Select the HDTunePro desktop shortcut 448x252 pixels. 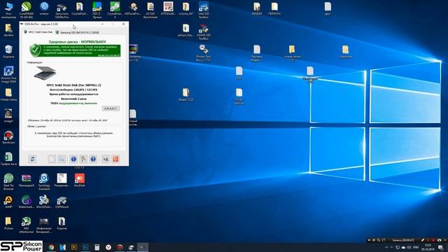[133, 8]
